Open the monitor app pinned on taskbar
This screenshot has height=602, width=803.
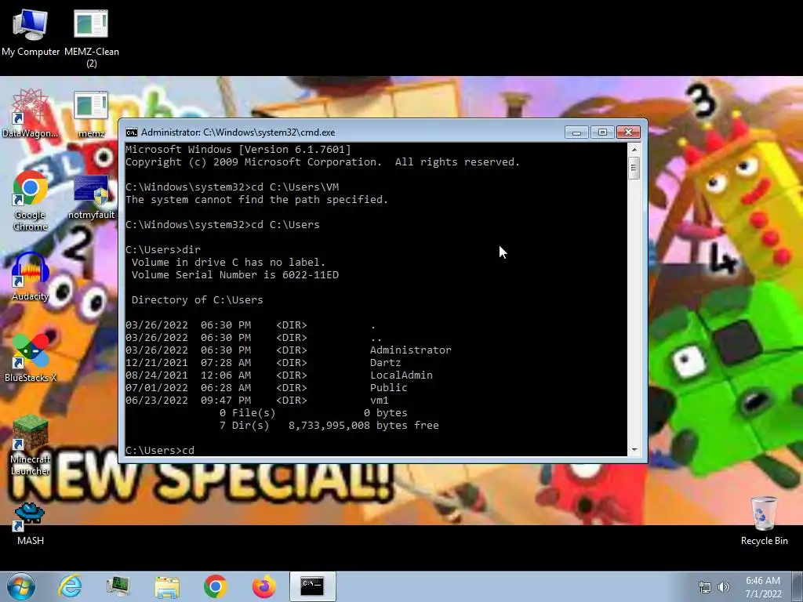pyautogui.click(x=118, y=586)
